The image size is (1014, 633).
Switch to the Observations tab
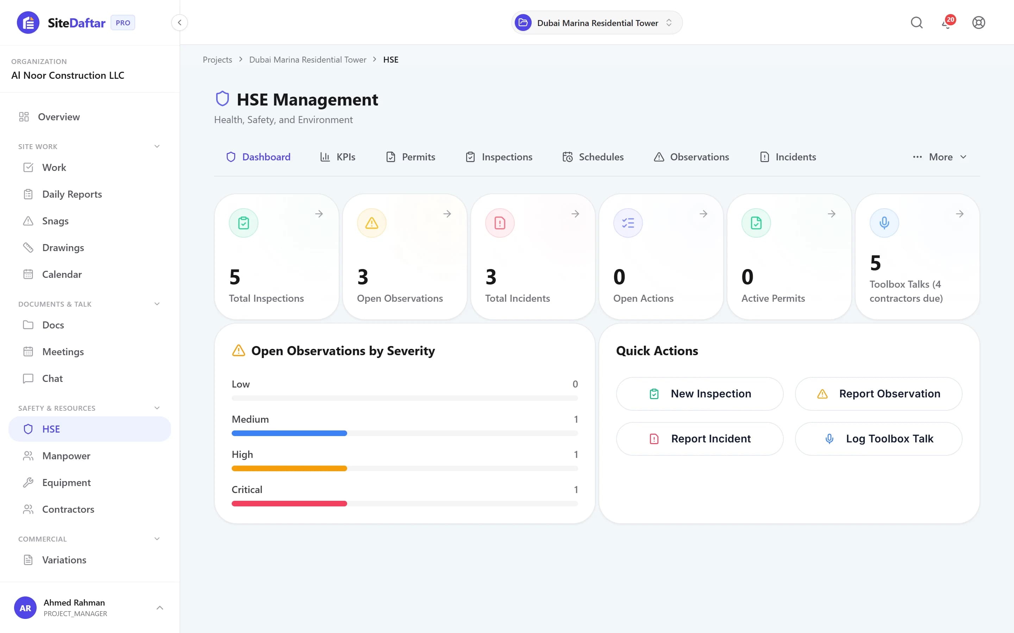[x=691, y=157]
